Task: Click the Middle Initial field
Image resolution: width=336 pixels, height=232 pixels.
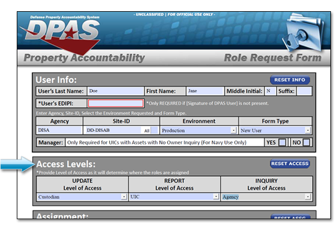Action: pos(270,91)
